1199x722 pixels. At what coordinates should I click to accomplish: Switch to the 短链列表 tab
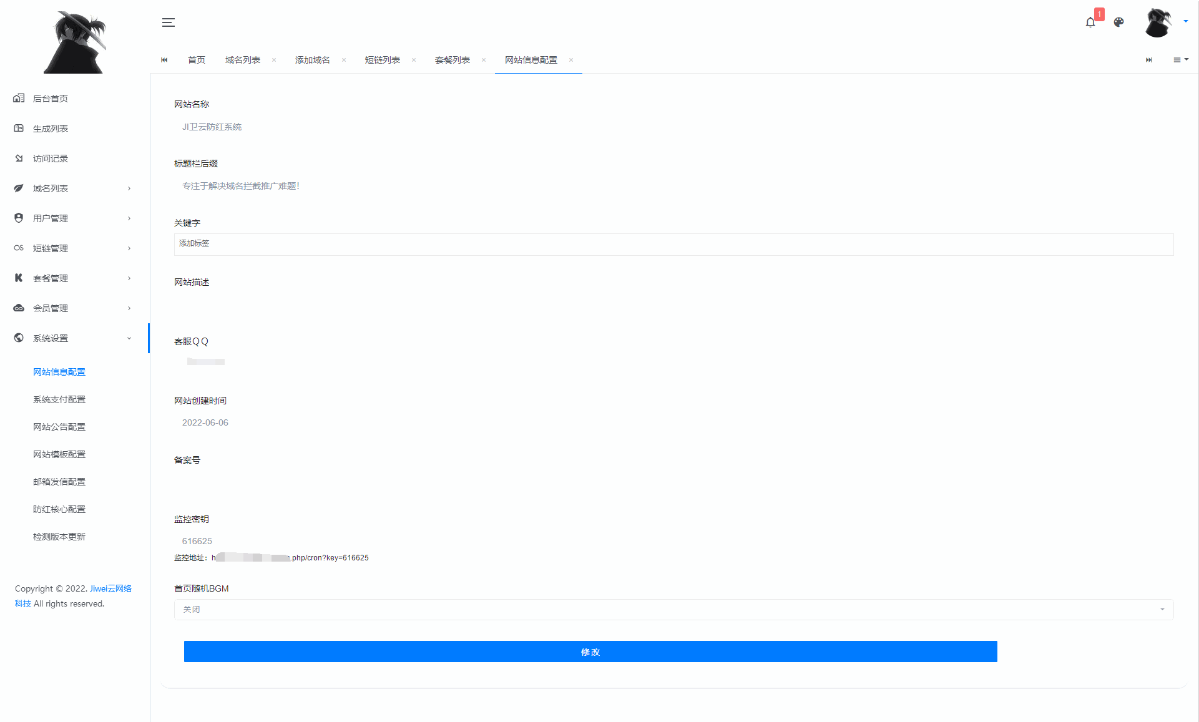pos(382,60)
